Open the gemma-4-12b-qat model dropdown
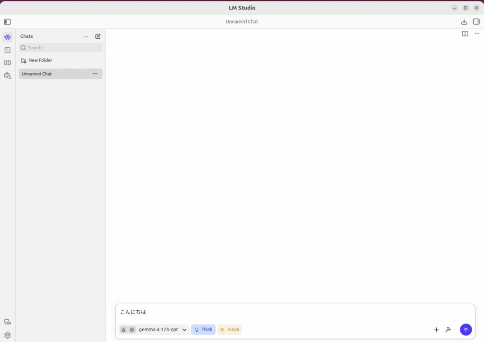This screenshot has height=342, width=484. point(163,330)
